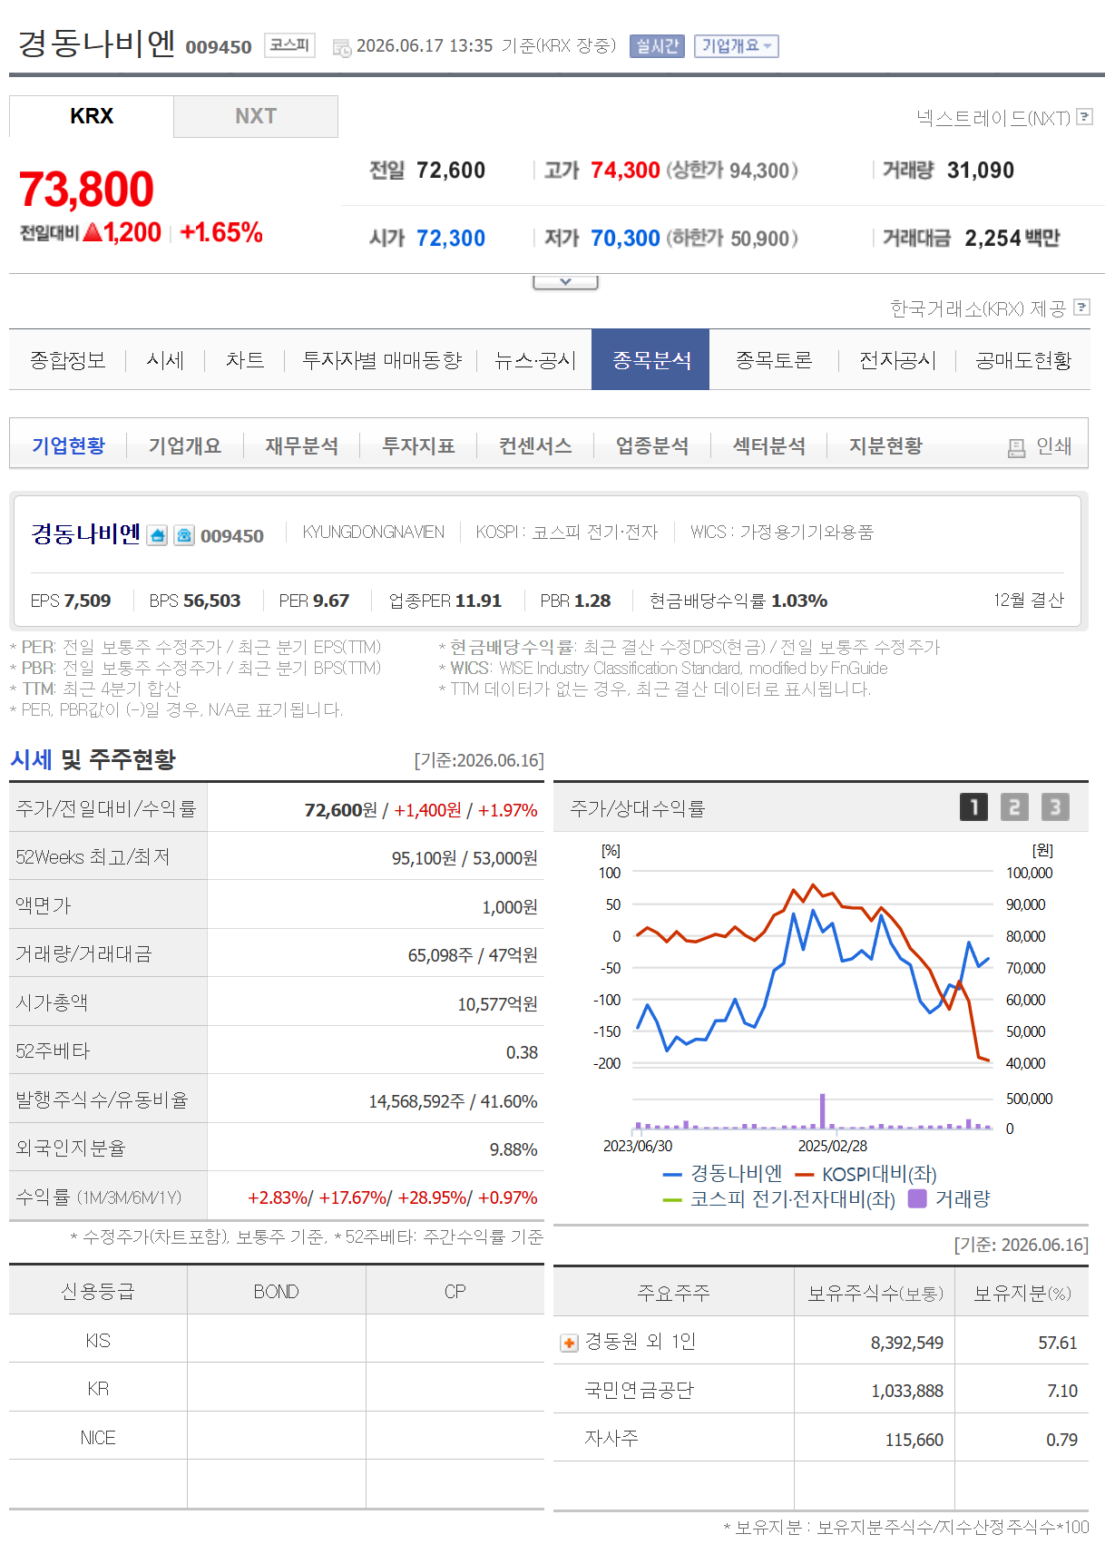Click the 국민연금공단 shareholder row
The width and height of the screenshot is (1105, 1544).
click(821, 1390)
